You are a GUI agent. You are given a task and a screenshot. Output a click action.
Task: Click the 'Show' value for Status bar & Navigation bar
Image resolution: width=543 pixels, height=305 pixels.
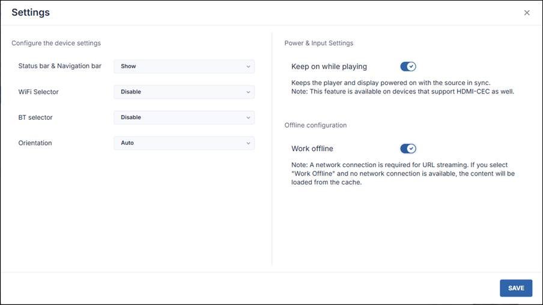129,67
